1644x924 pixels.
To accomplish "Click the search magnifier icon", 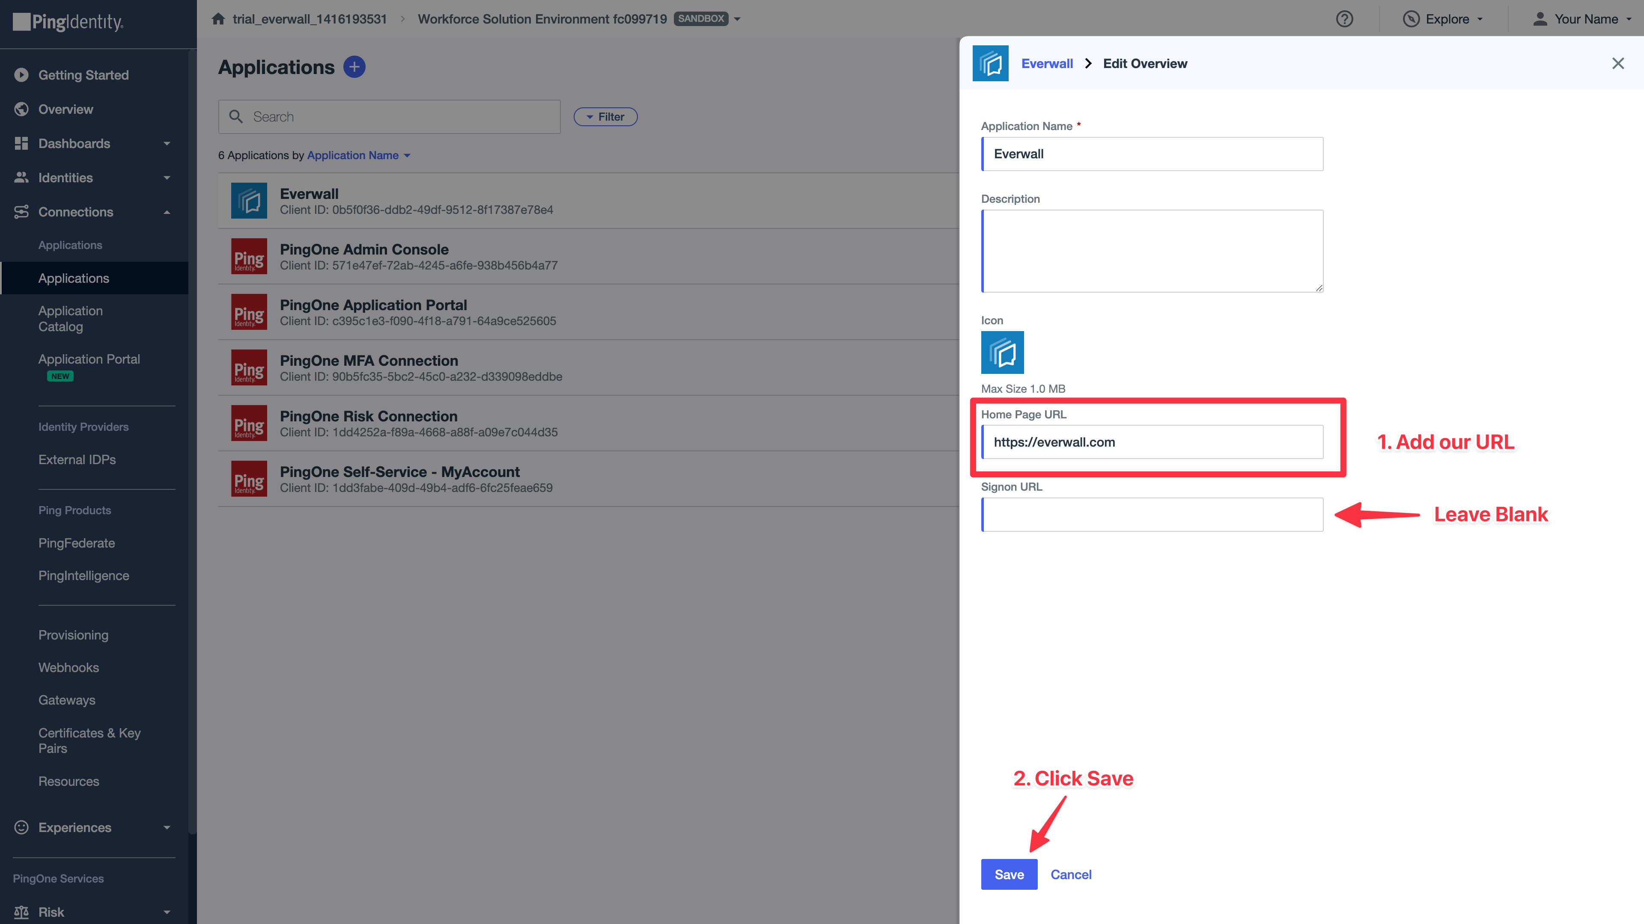I will (235, 117).
